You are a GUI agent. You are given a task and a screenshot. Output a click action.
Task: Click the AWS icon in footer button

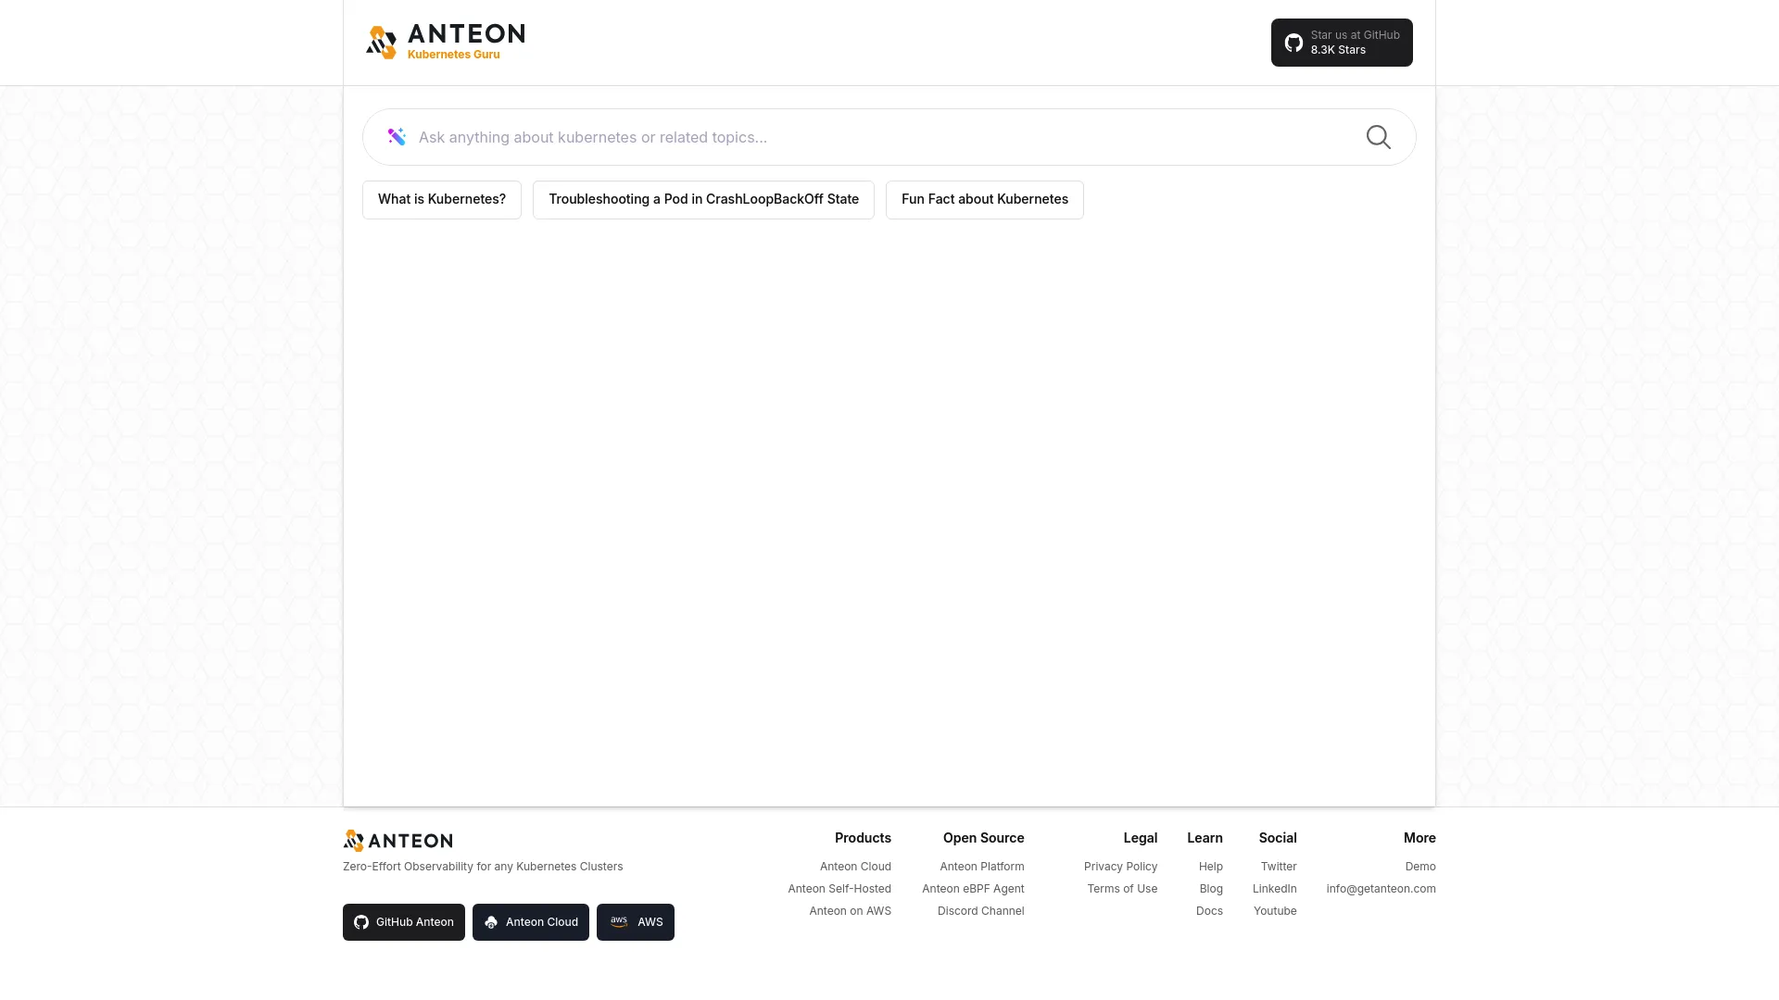coord(618,922)
